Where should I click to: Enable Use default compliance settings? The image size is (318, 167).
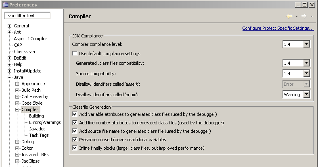pyautogui.click(x=75, y=53)
